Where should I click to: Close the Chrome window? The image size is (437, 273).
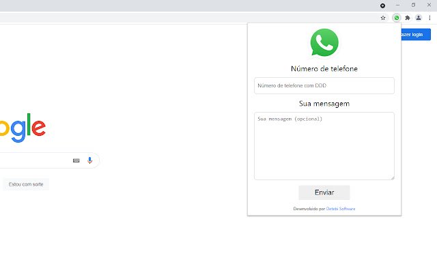point(429,5)
